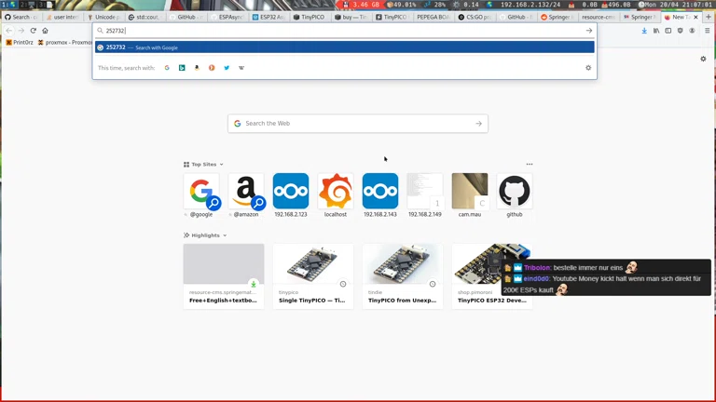Open Single TinyPICO highlight card
Image resolution: width=716 pixels, height=402 pixels.
coord(312,276)
